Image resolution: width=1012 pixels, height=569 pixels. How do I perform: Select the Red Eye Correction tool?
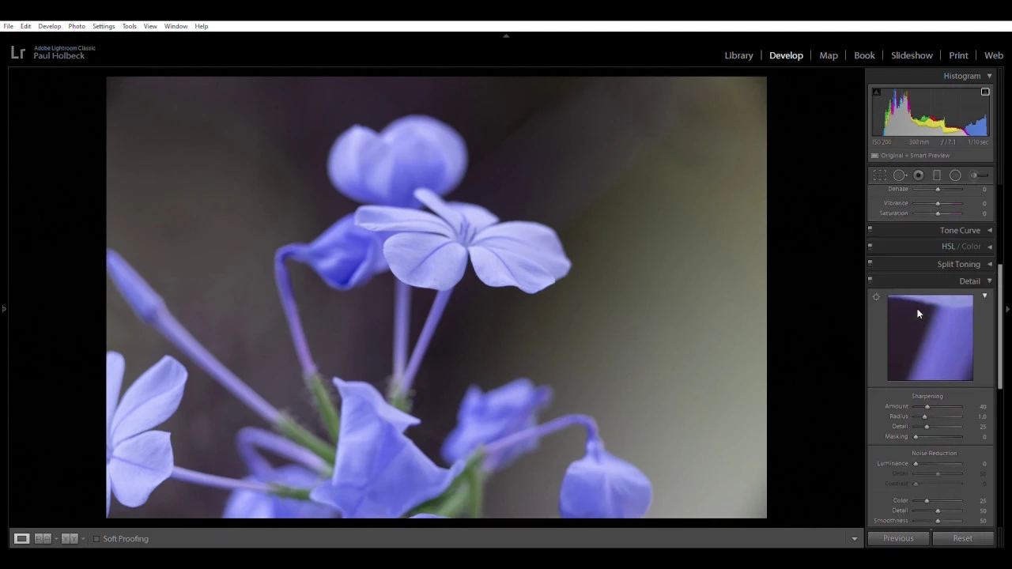coord(919,175)
